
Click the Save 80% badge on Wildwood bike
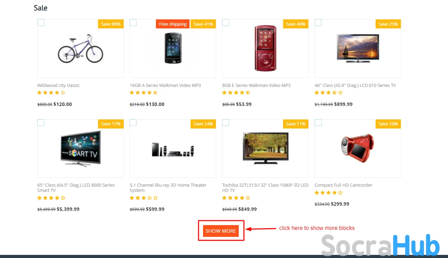point(111,24)
